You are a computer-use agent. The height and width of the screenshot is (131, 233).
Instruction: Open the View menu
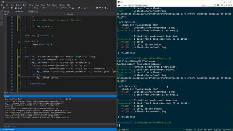(12, 5)
